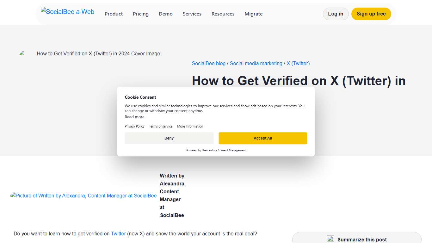Switch to the Pricing page
Screen dimensions: 432x243
[x=140, y=14]
